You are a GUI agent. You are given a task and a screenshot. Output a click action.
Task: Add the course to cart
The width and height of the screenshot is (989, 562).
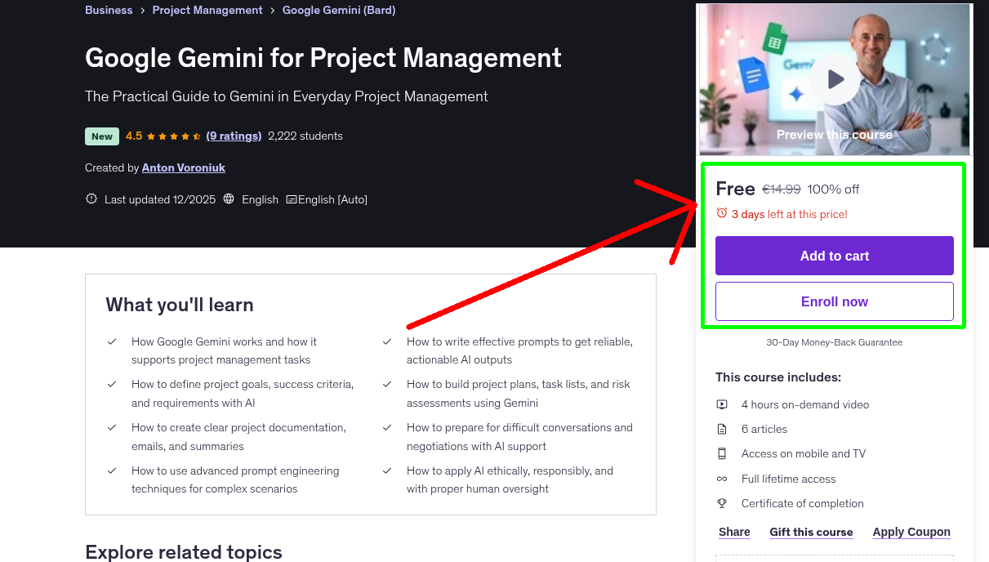(x=834, y=255)
